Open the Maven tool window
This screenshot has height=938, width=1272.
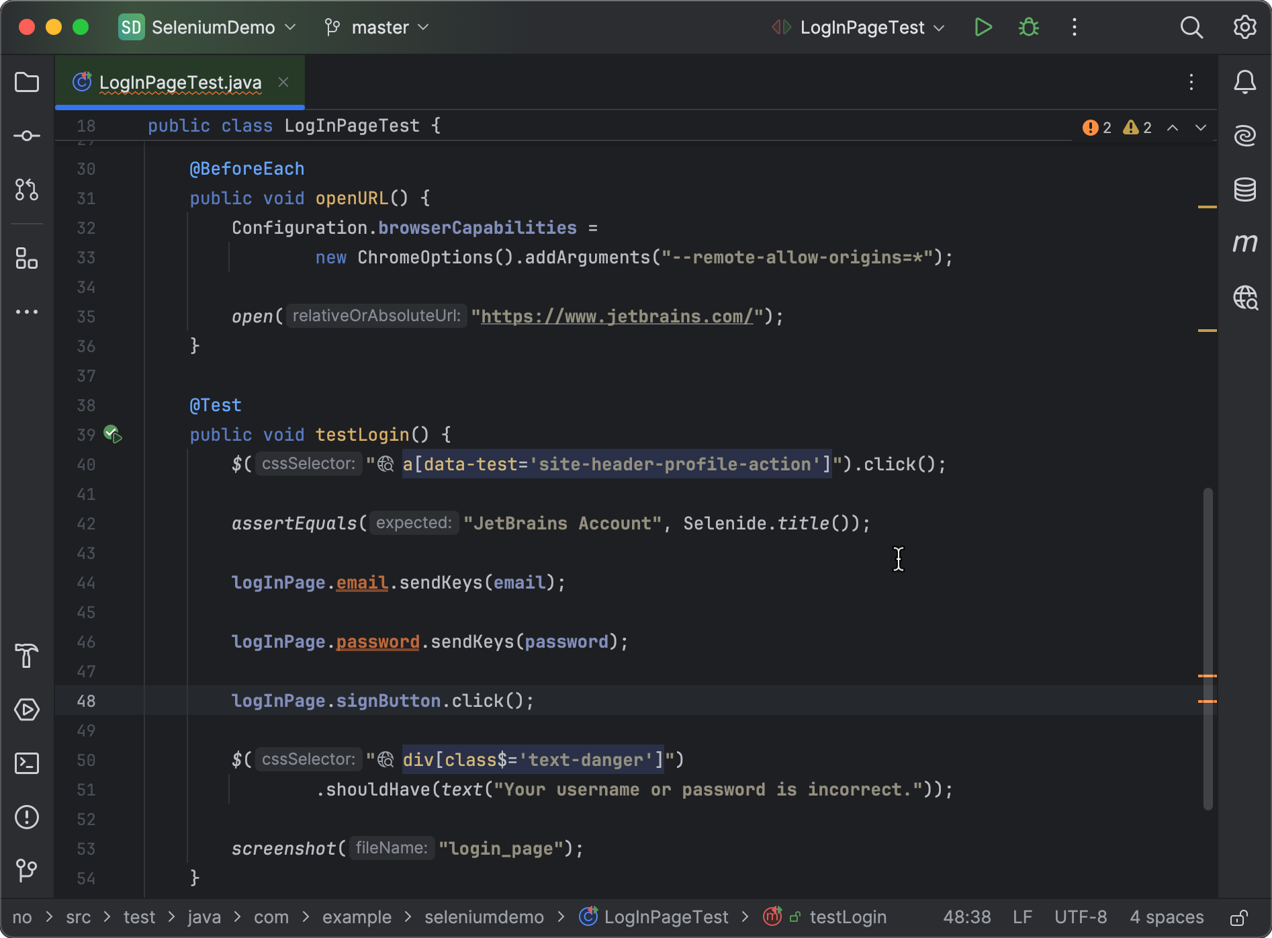point(1246,243)
